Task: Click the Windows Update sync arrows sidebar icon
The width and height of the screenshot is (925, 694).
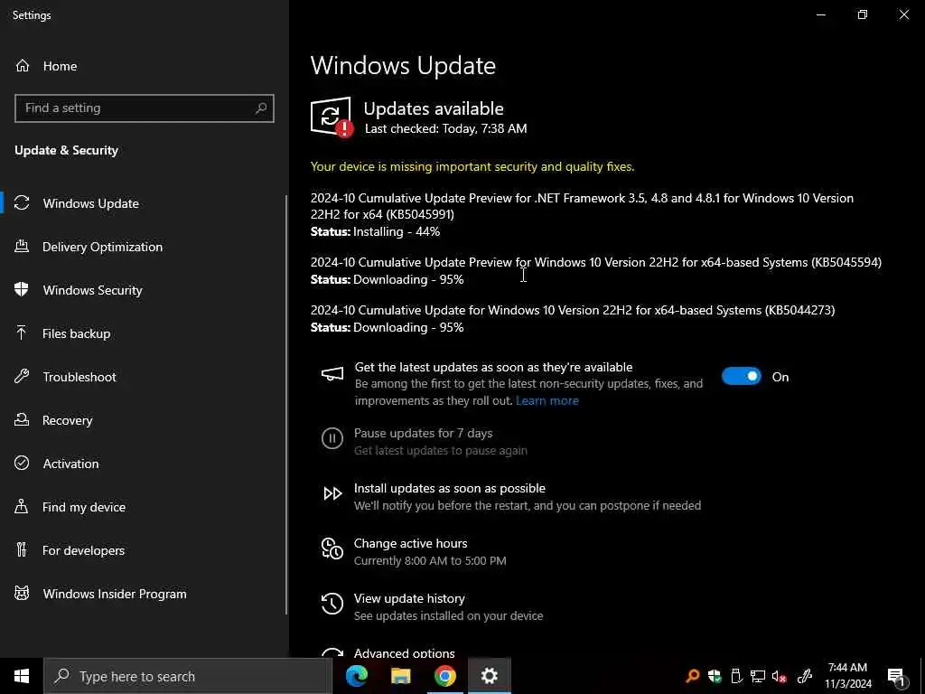Action: 22,203
